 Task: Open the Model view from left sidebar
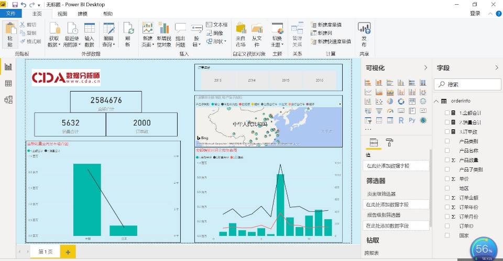[8, 99]
